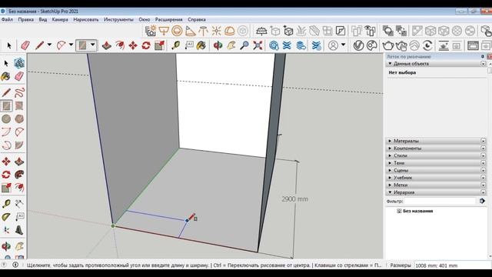This screenshot has height=277, width=492.
Task: Select the Orbit tool in top toolbar
Action: click(x=218, y=45)
